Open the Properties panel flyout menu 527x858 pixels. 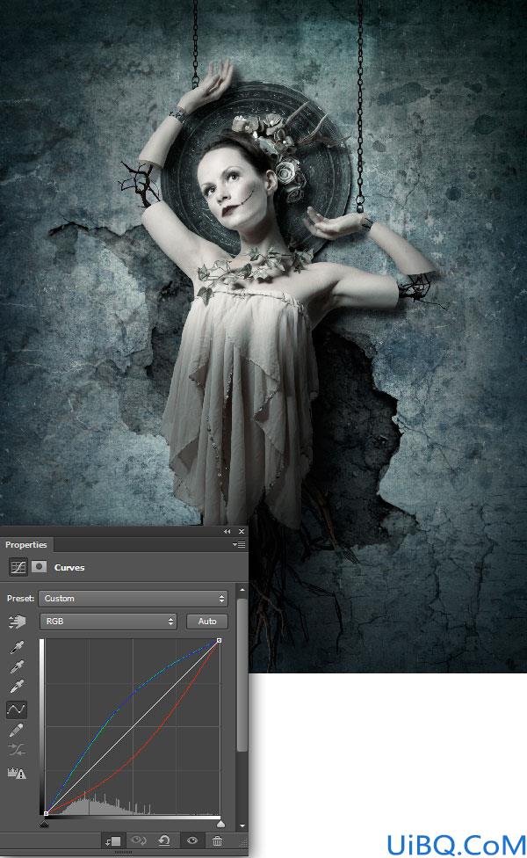239,544
